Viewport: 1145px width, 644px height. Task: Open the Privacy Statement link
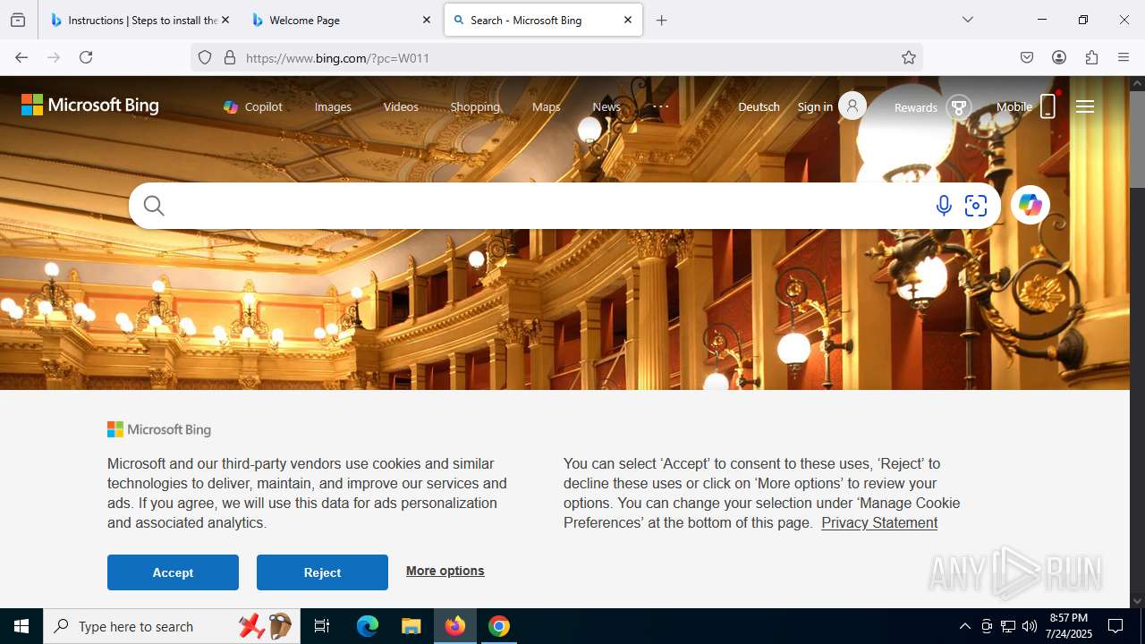click(x=879, y=522)
